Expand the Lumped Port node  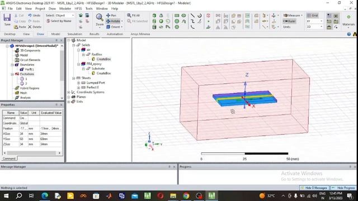pyautogui.click(x=78, y=83)
